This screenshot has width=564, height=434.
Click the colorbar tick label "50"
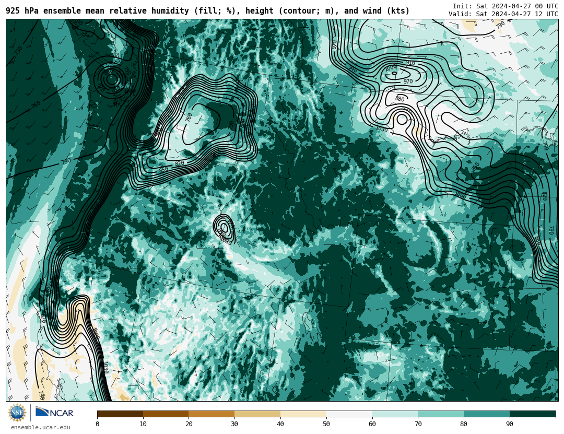click(x=326, y=424)
